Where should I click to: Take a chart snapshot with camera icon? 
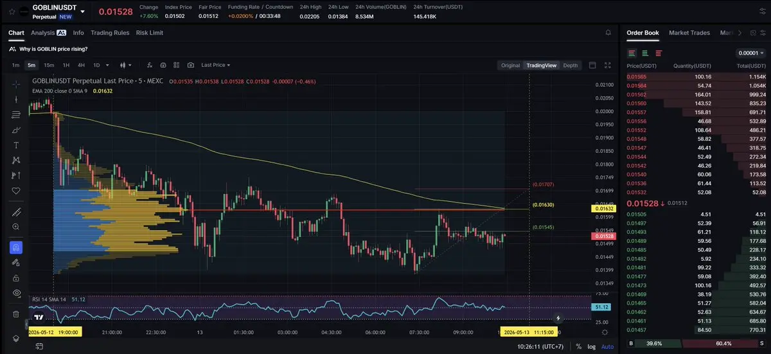(x=191, y=65)
